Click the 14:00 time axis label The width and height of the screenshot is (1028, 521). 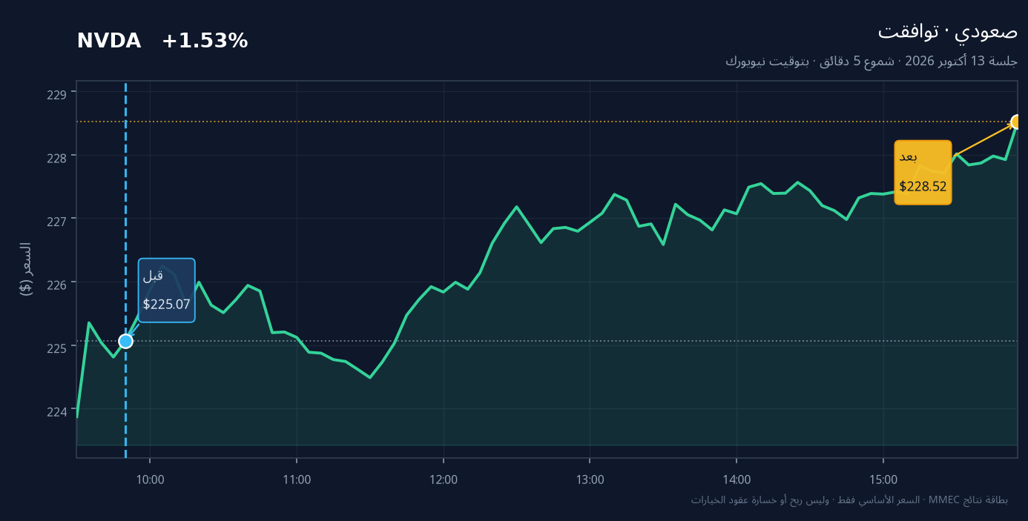coord(737,479)
